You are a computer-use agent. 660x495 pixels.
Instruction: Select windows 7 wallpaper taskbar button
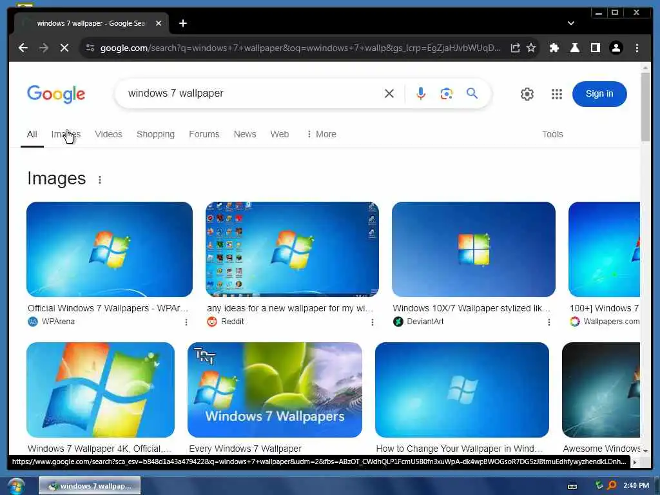90,486
